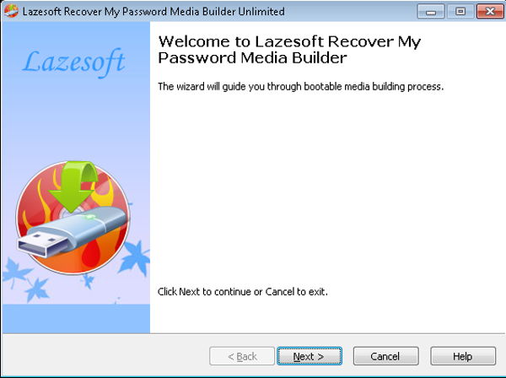506x378 pixels.
Task: Click the green download arrow graphic
Action: (73, 186)
